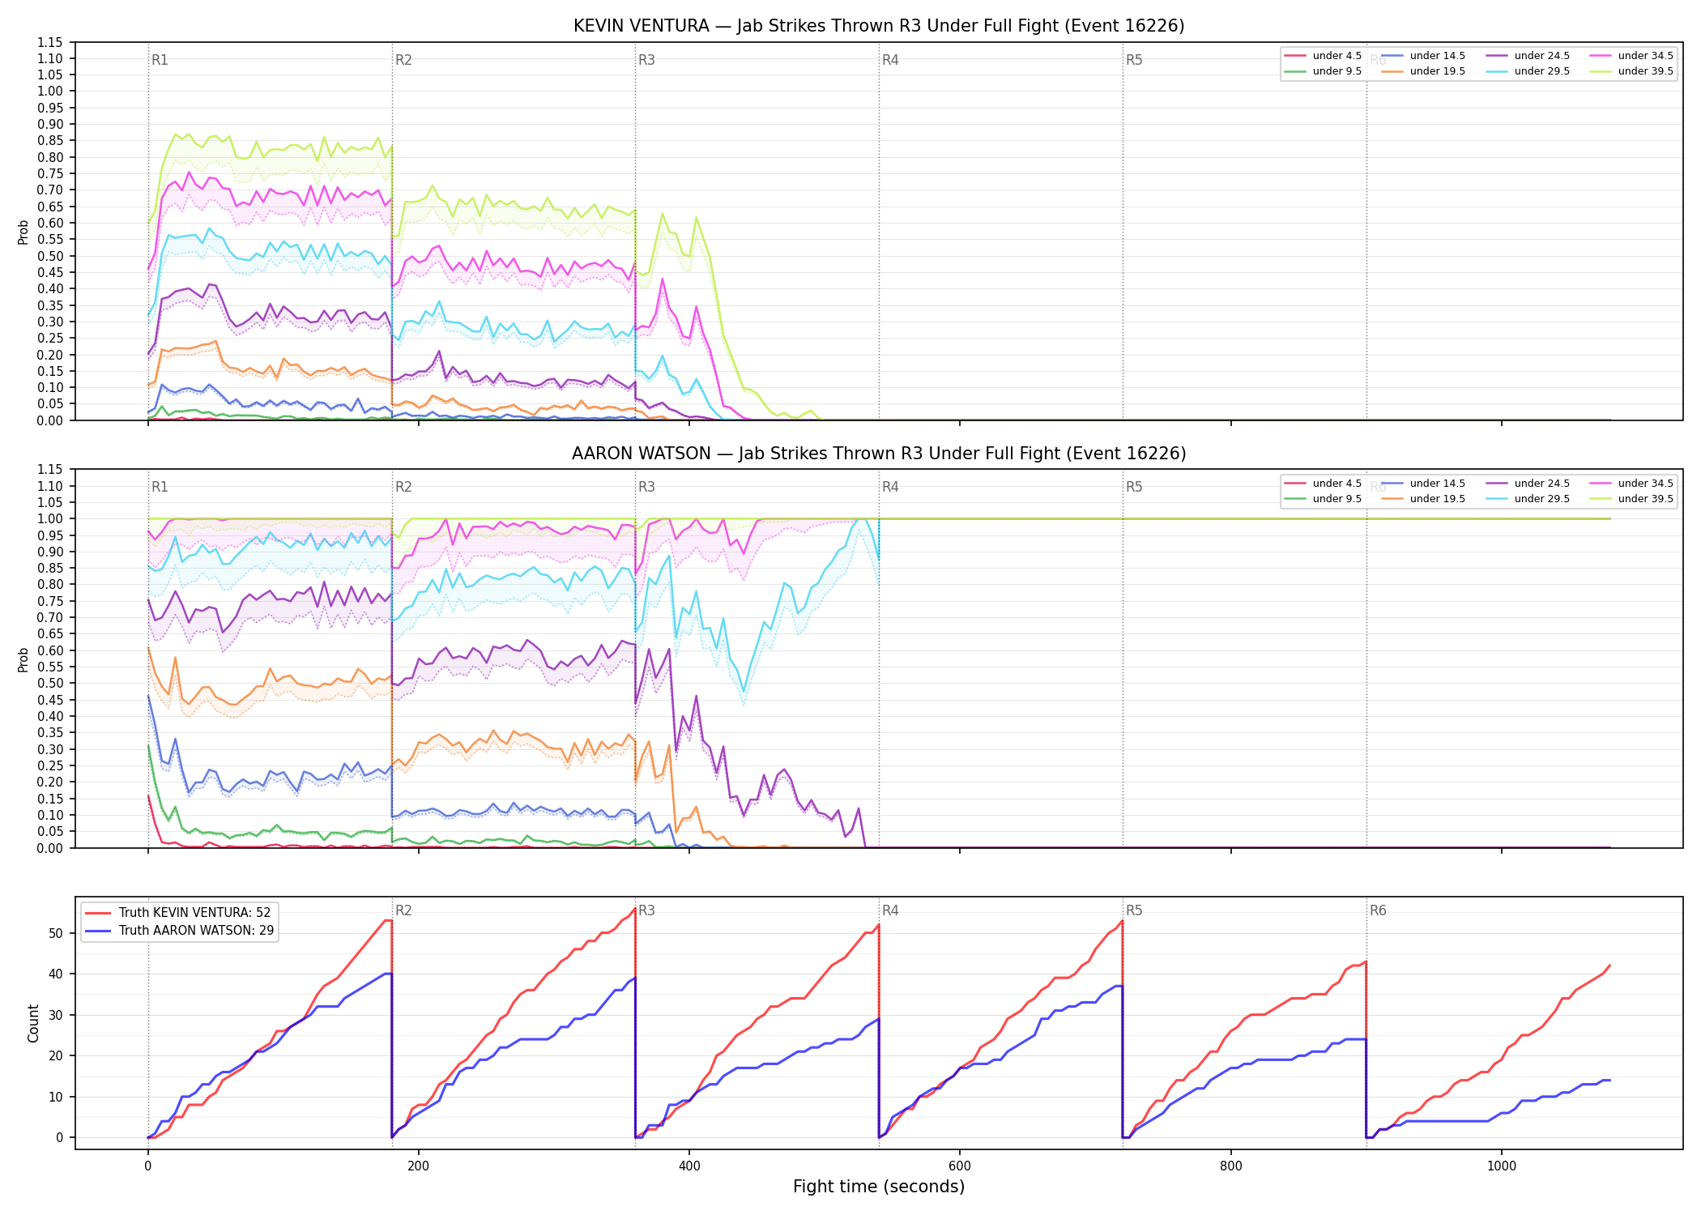Click purple 'under 24.5' line swatch, Ventura legend

coord(1497,56)
